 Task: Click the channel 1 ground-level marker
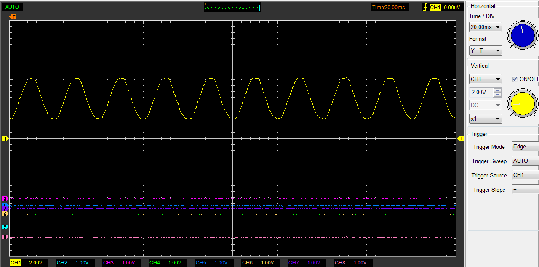pyautogui.click(x=5, y=138)
